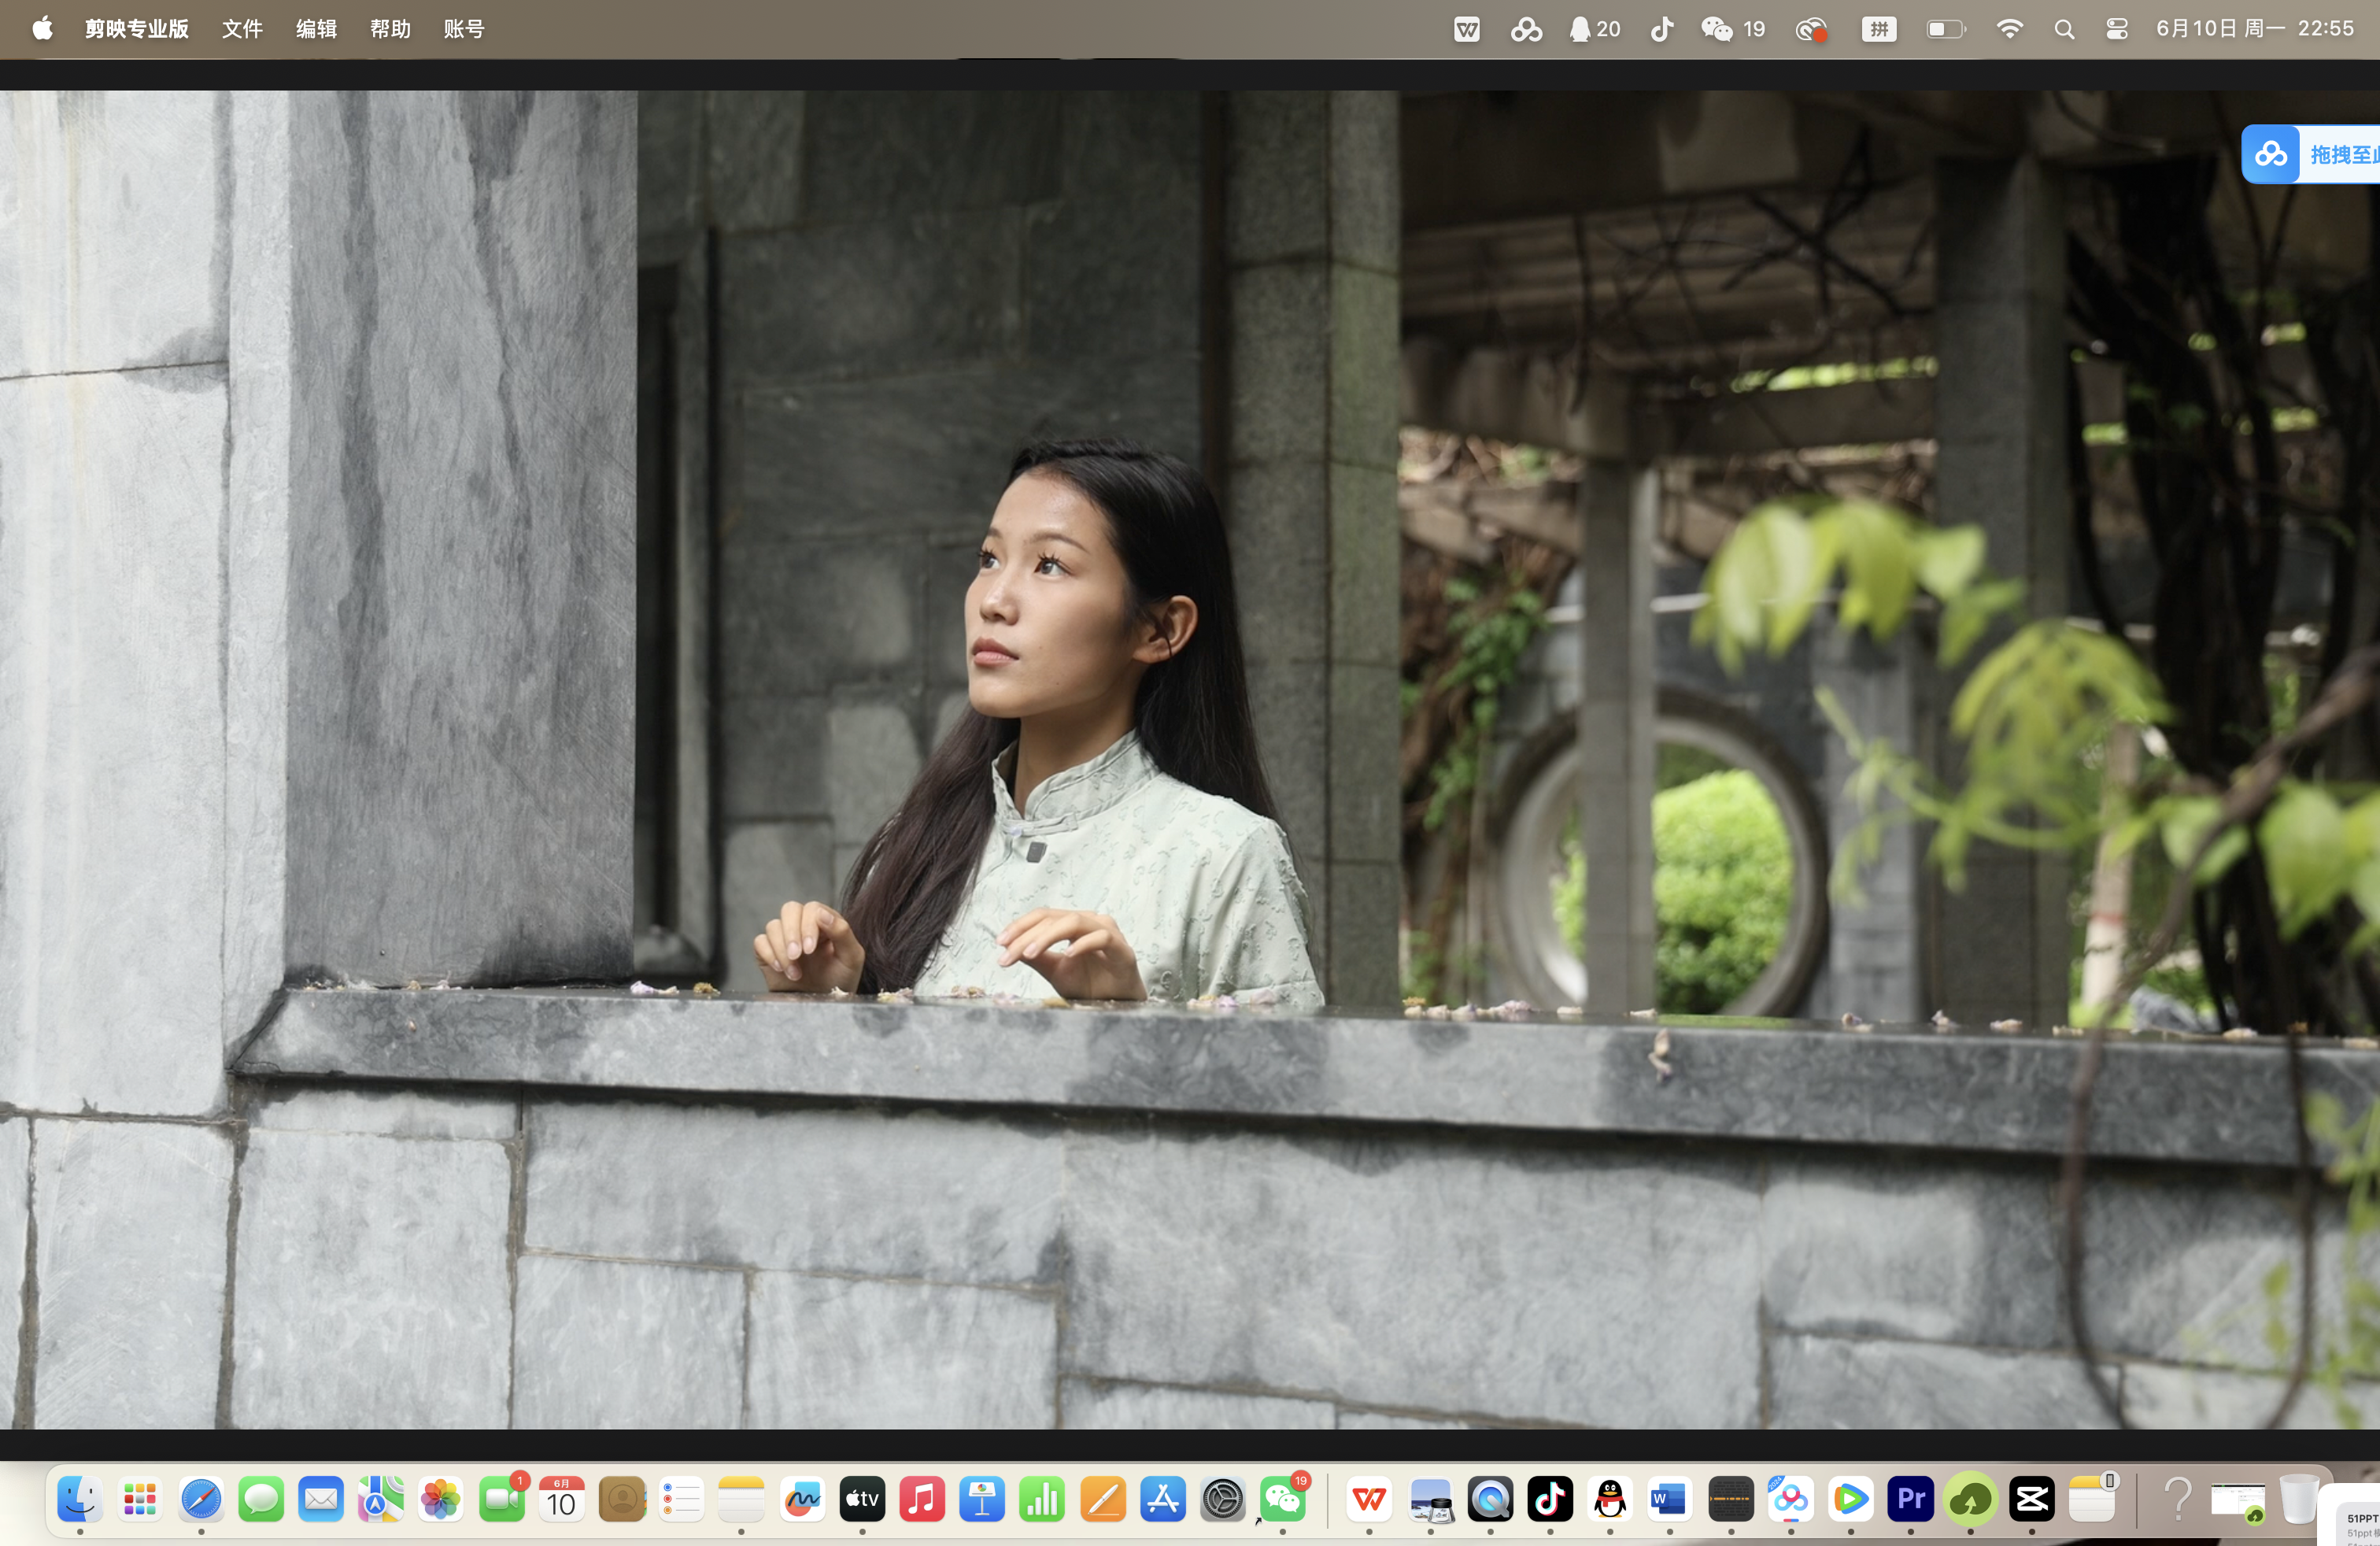Open Contacts from the dock

622,1500
